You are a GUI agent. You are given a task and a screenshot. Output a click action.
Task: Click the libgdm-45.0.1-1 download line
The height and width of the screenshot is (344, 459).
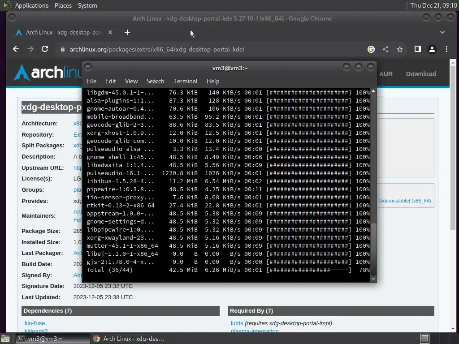228,92
